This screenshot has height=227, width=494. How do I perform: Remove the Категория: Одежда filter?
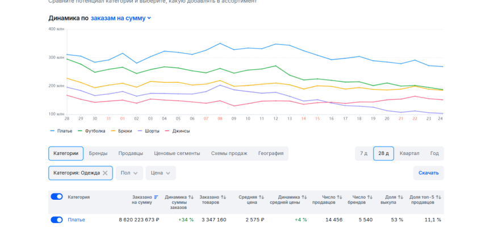pyautogui.click(x=105, y=173)
